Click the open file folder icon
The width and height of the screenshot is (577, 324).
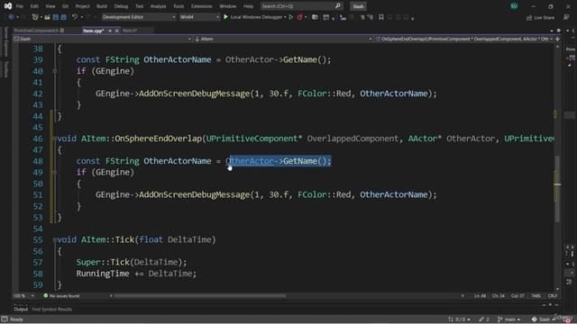[x=47, y=17]
